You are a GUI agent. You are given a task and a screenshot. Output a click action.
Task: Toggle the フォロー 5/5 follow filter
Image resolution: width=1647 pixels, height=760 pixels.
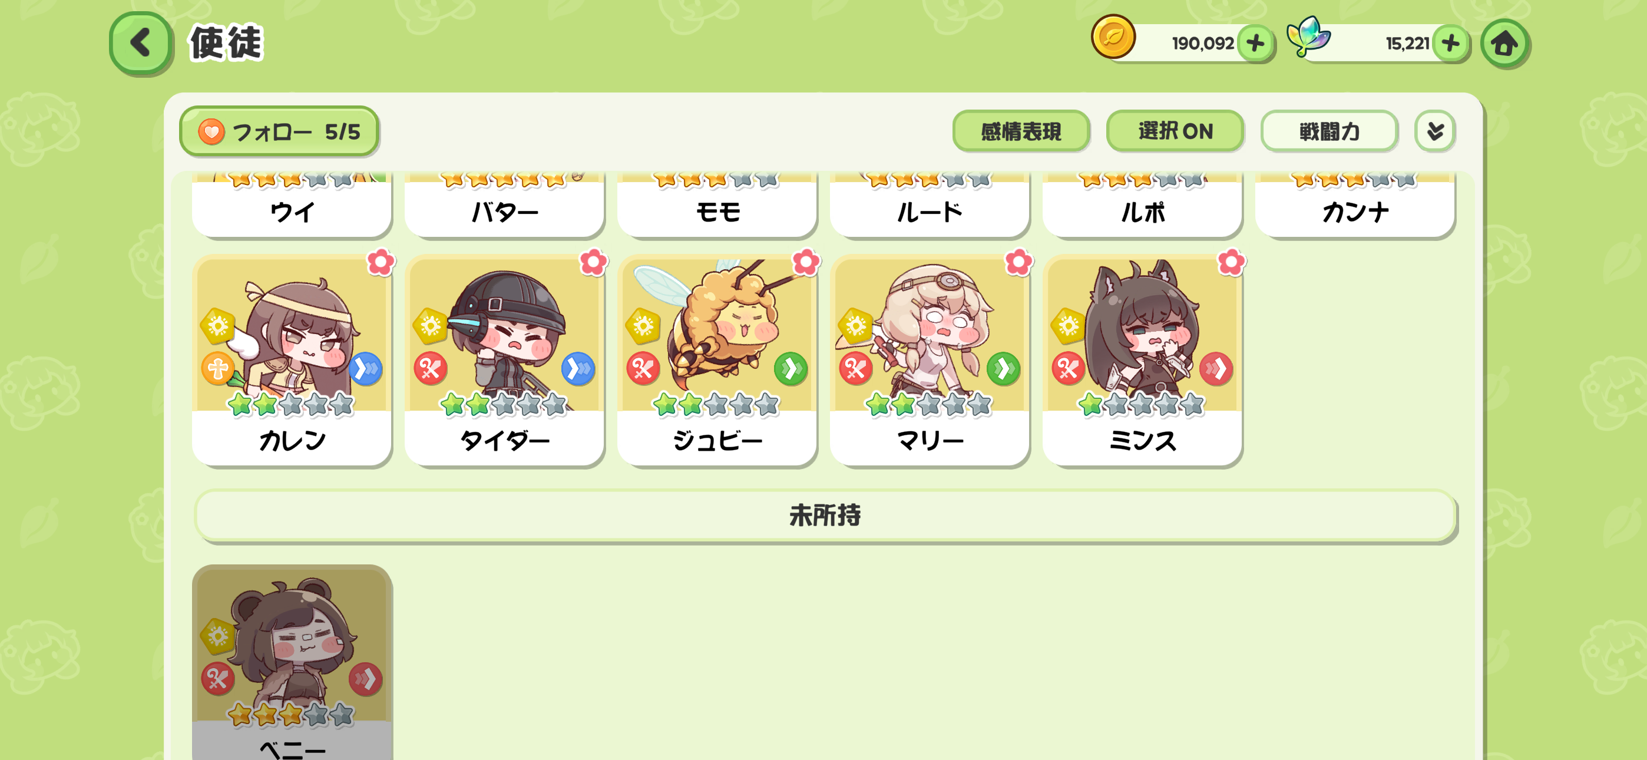(279, 131)
